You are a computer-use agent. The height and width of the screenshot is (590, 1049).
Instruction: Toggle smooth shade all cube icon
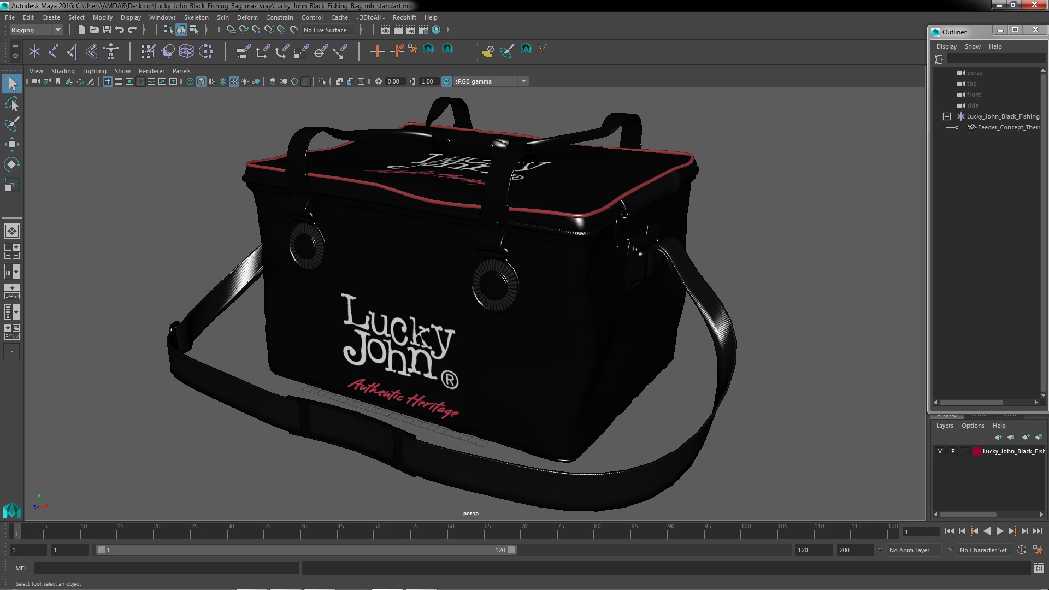[201, 81]
